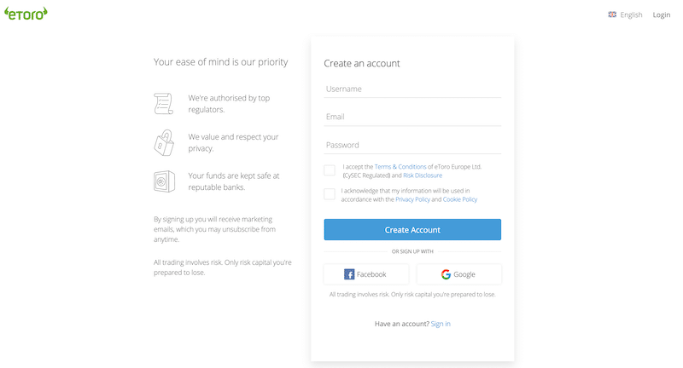Screen dimensions: 683x368
Task: Go to Login in the header
Action: click(662, 14)
